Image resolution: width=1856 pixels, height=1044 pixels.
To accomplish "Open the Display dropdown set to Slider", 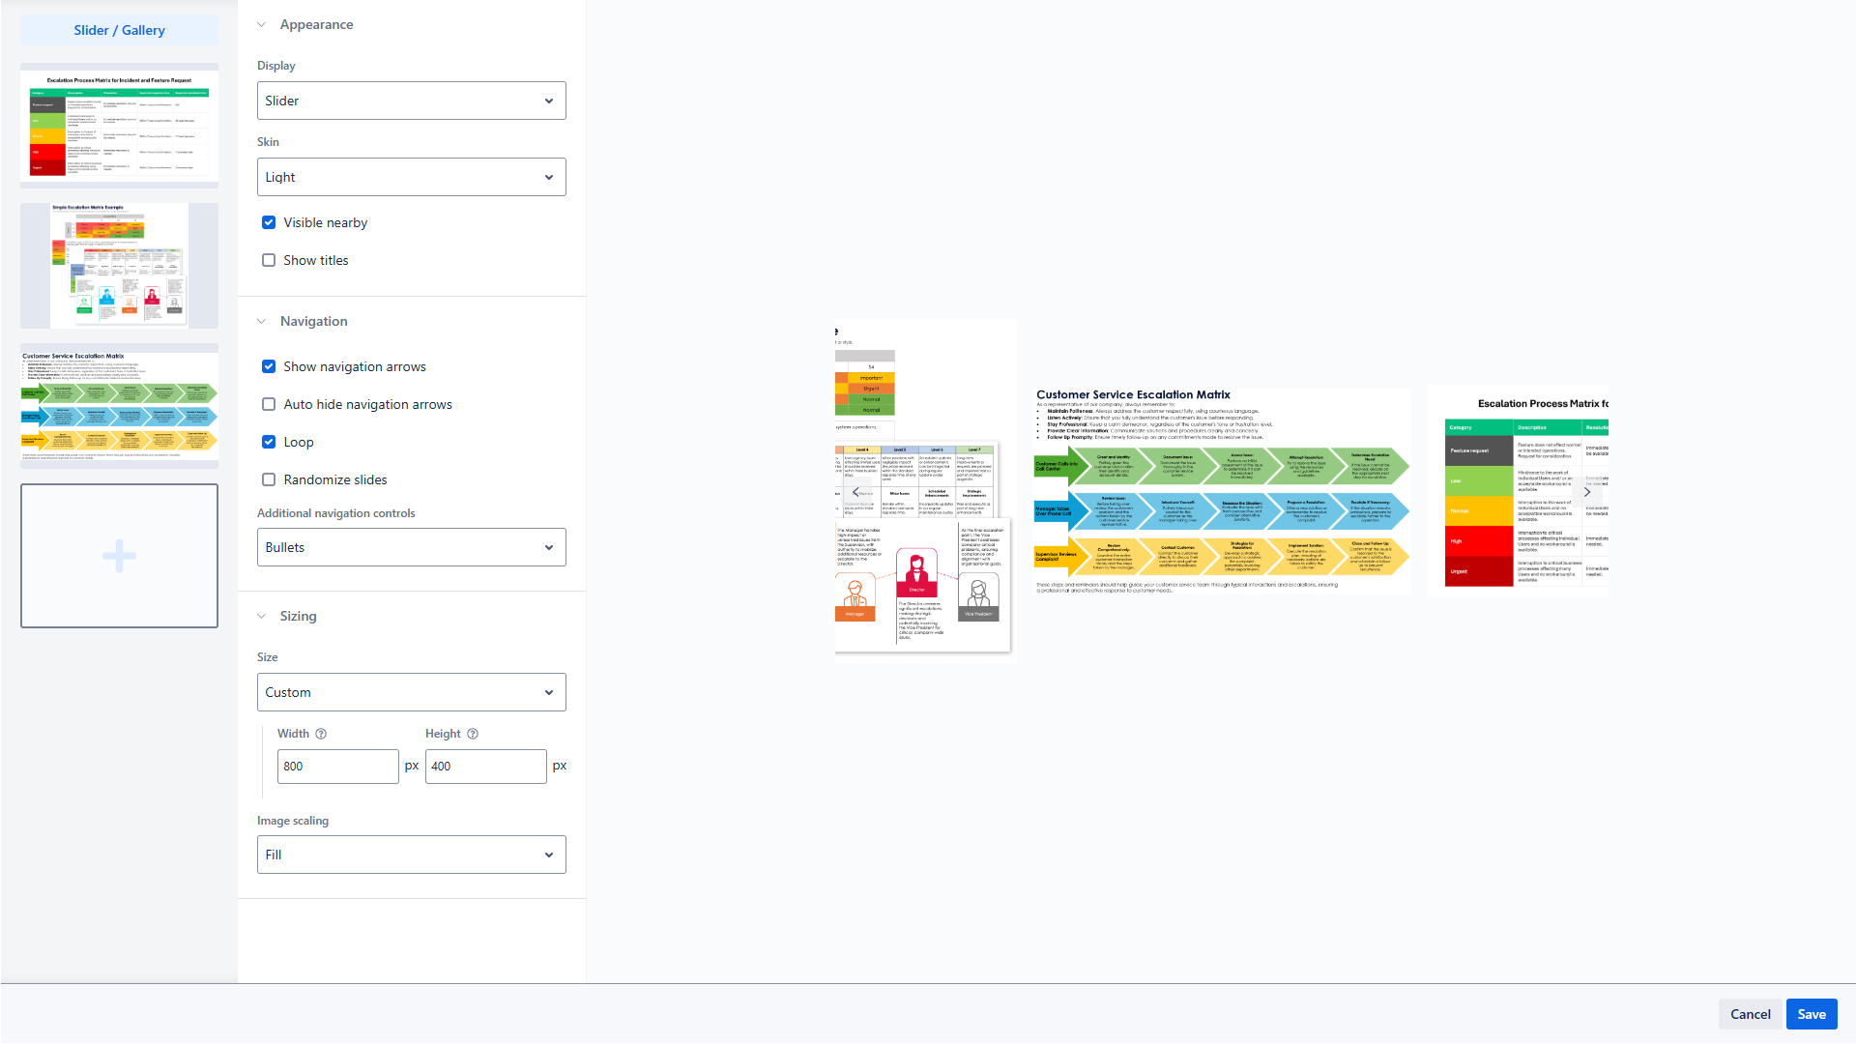I will click(411, 101).
